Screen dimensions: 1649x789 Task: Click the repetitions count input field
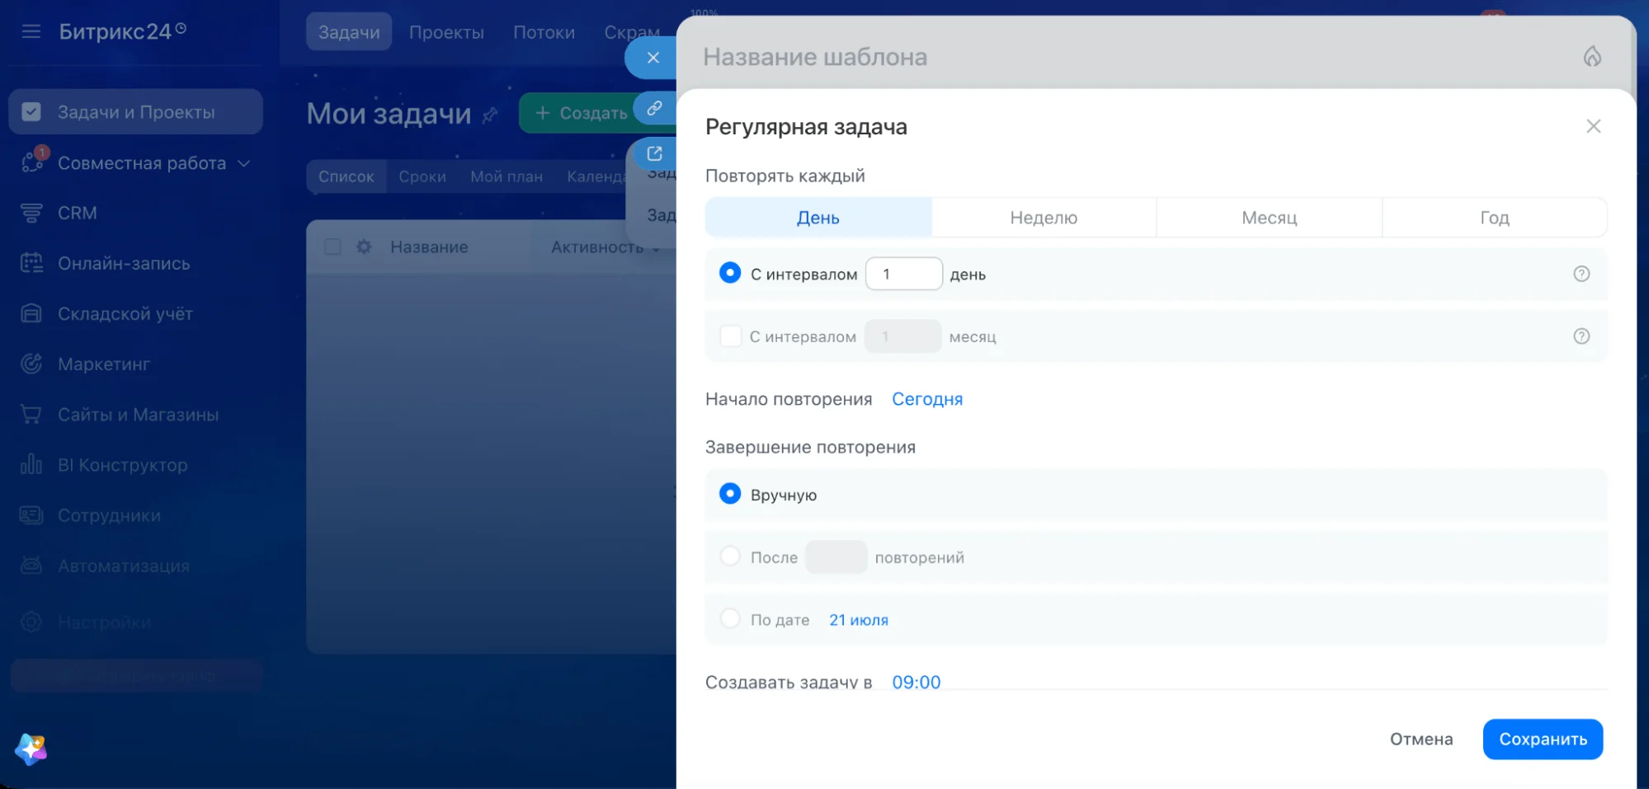(836, 557)
